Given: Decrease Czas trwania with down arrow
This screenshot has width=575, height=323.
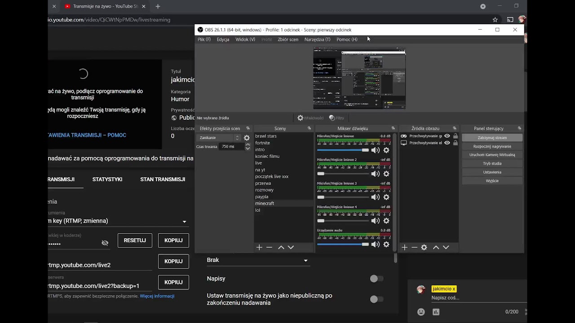Looking at the screenshot, I should (x=248, y=148).
